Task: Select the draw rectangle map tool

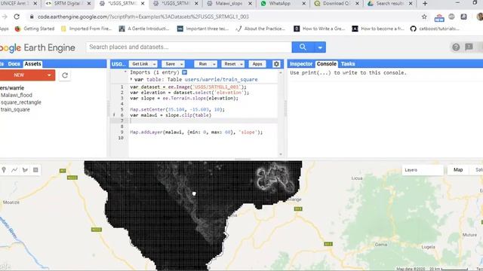Action: [35, 170]
